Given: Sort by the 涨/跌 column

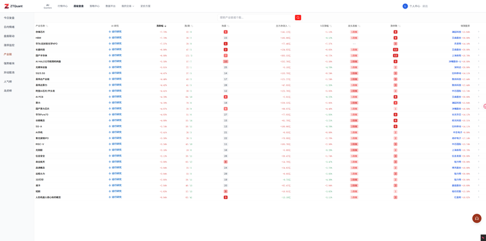Looking at the screenshot, I should pos(192,26).
